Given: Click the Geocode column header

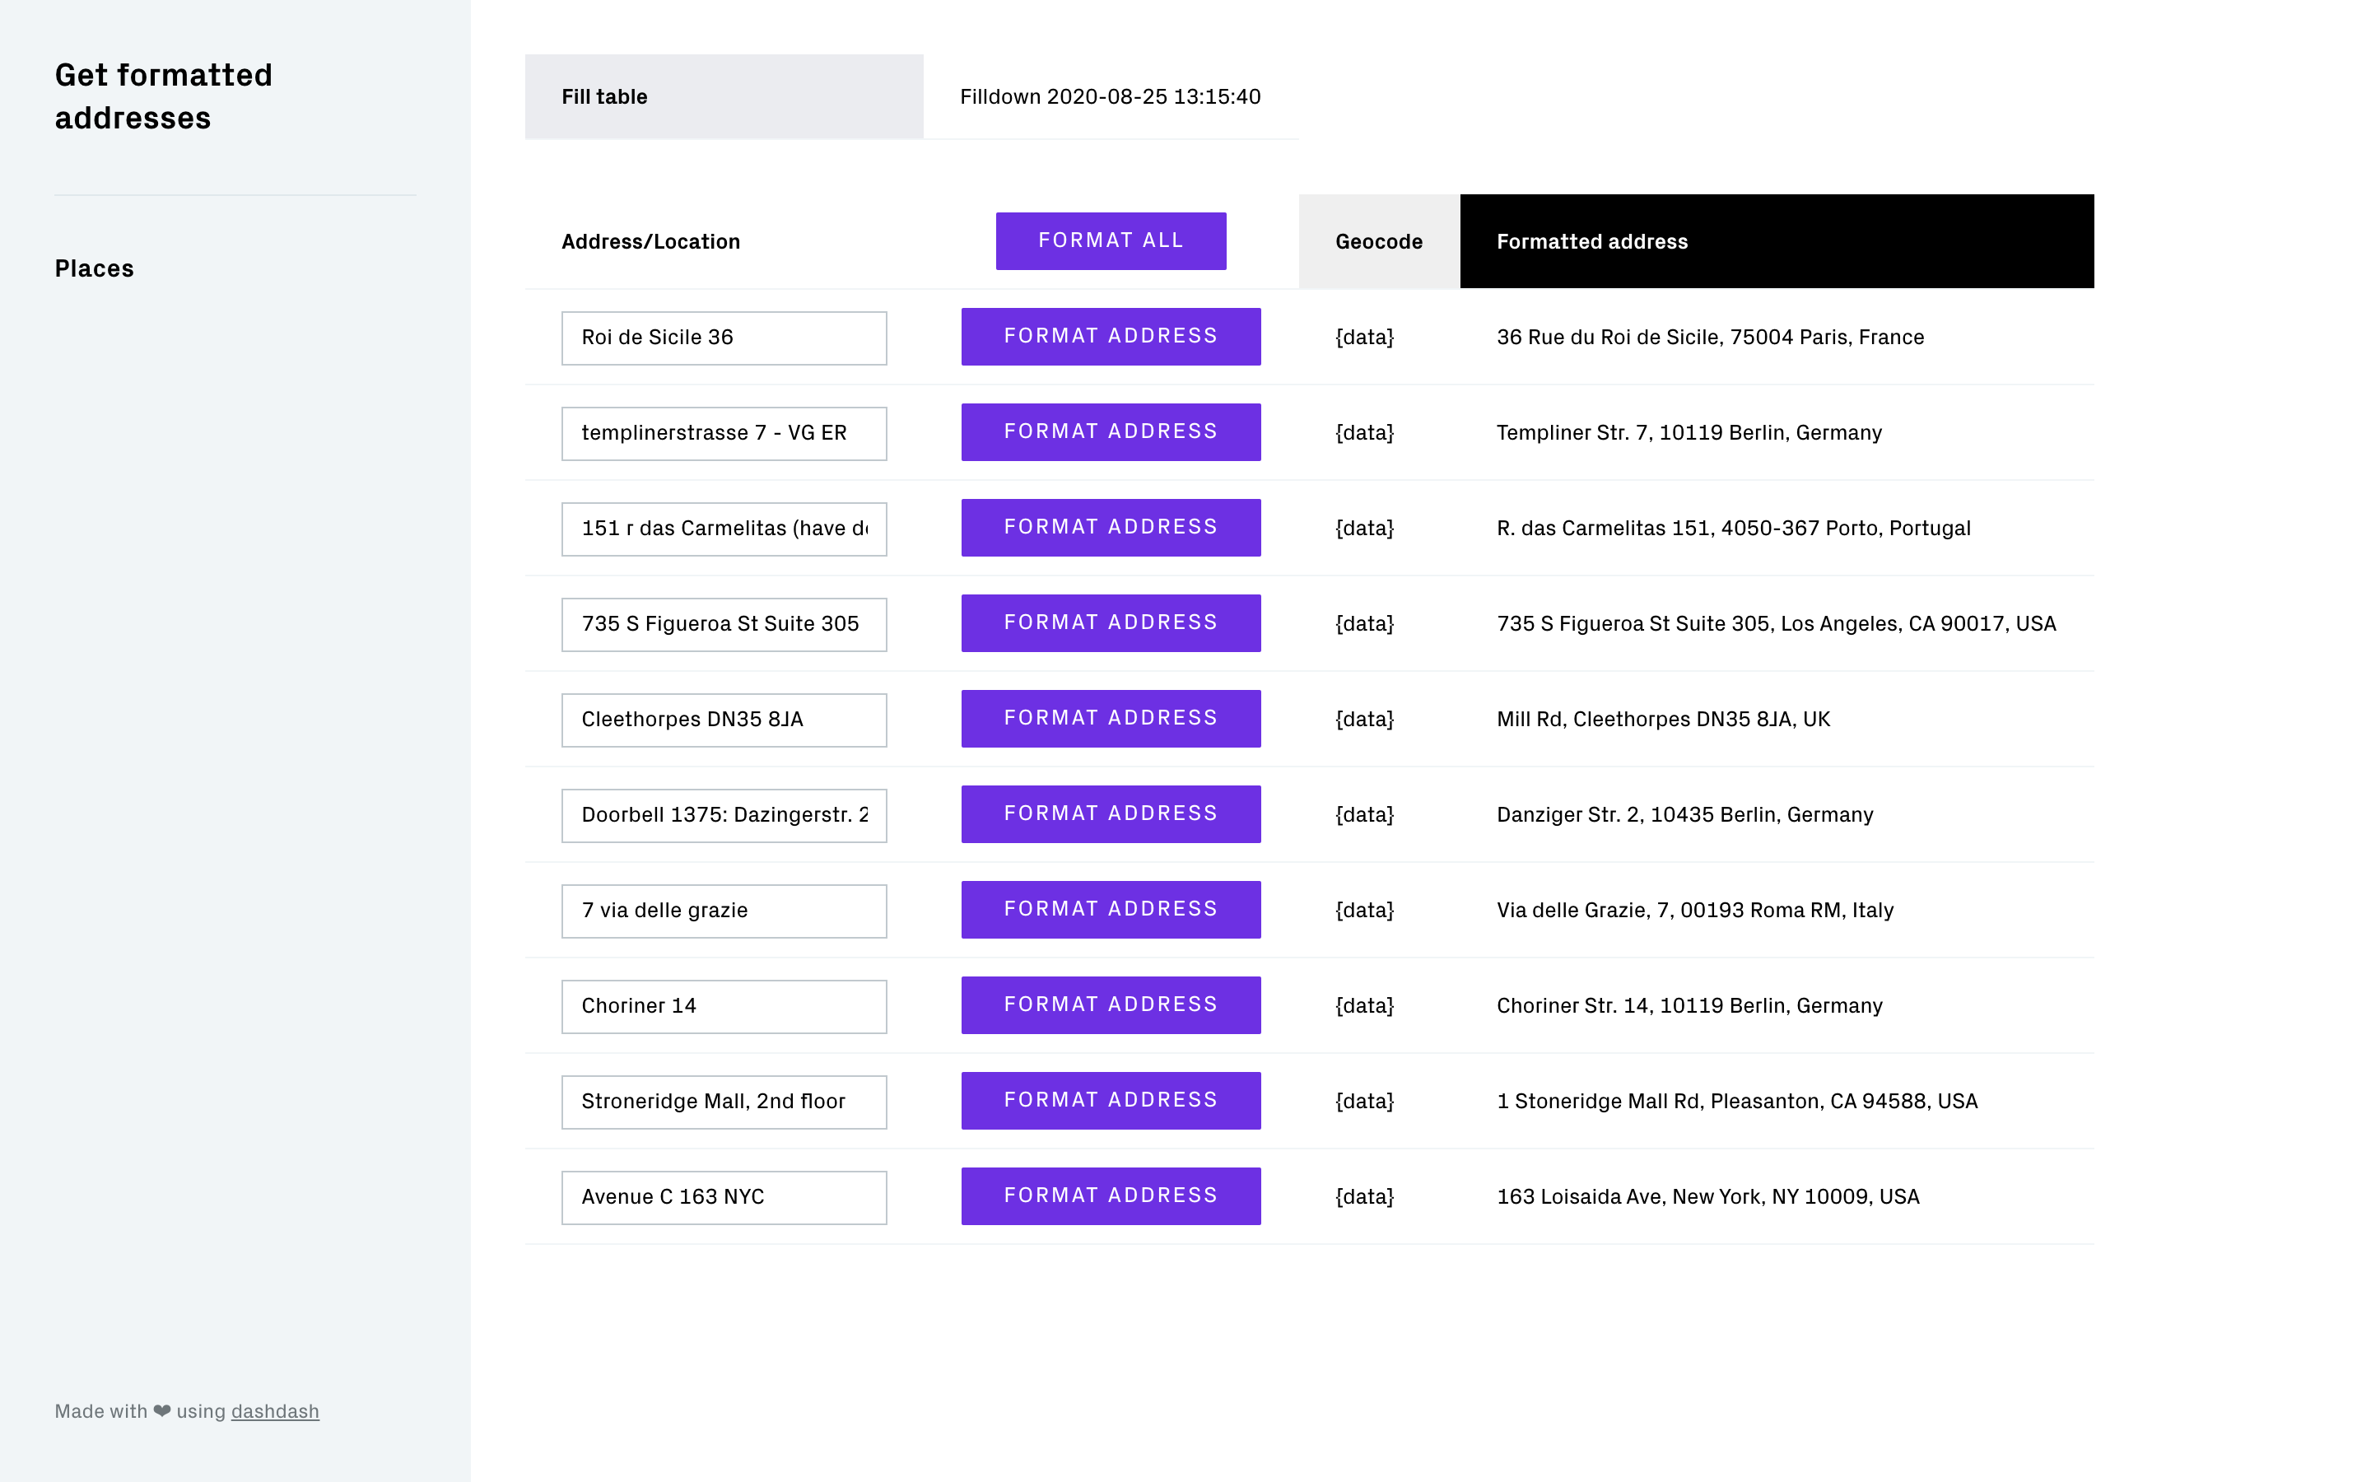Looking at the screenshot, I should [x=1378, y=241].
